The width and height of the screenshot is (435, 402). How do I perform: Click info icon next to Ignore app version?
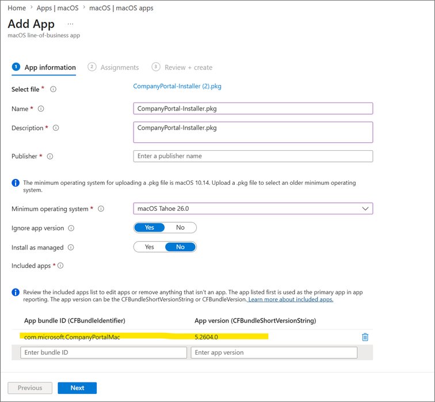pos(71,228)
